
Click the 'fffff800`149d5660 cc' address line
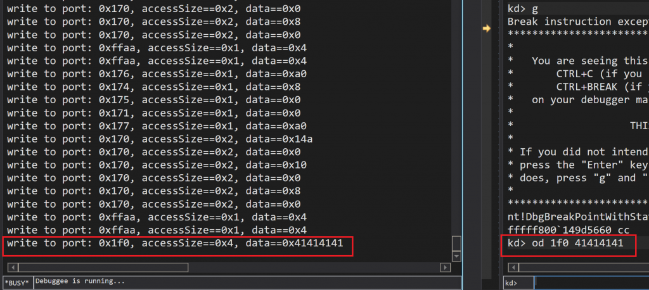(569, 230)
